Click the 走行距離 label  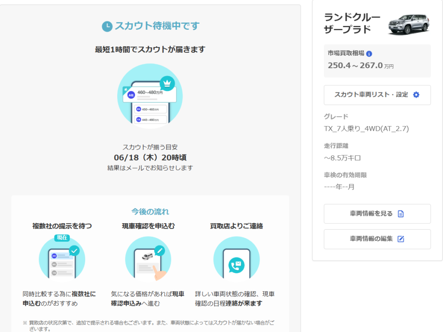click(x=336, y=145)
